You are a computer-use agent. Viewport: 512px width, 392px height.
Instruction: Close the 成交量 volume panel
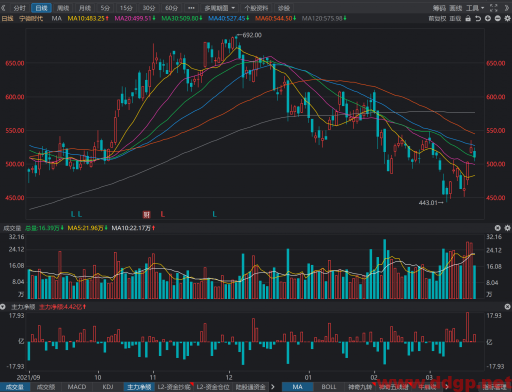497,228
